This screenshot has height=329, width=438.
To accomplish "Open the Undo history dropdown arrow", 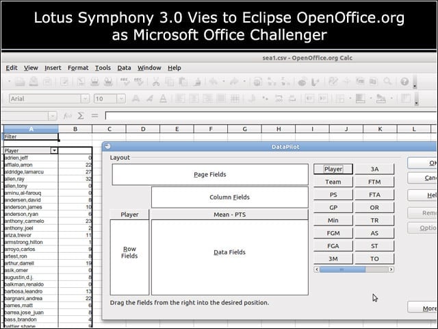I will point(224,82).
